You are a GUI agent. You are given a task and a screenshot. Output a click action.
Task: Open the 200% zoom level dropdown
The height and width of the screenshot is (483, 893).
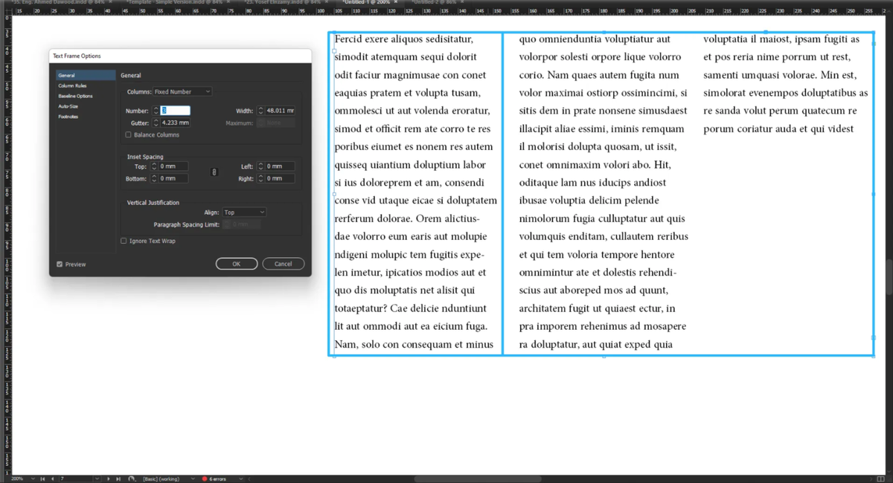point(32,479)
